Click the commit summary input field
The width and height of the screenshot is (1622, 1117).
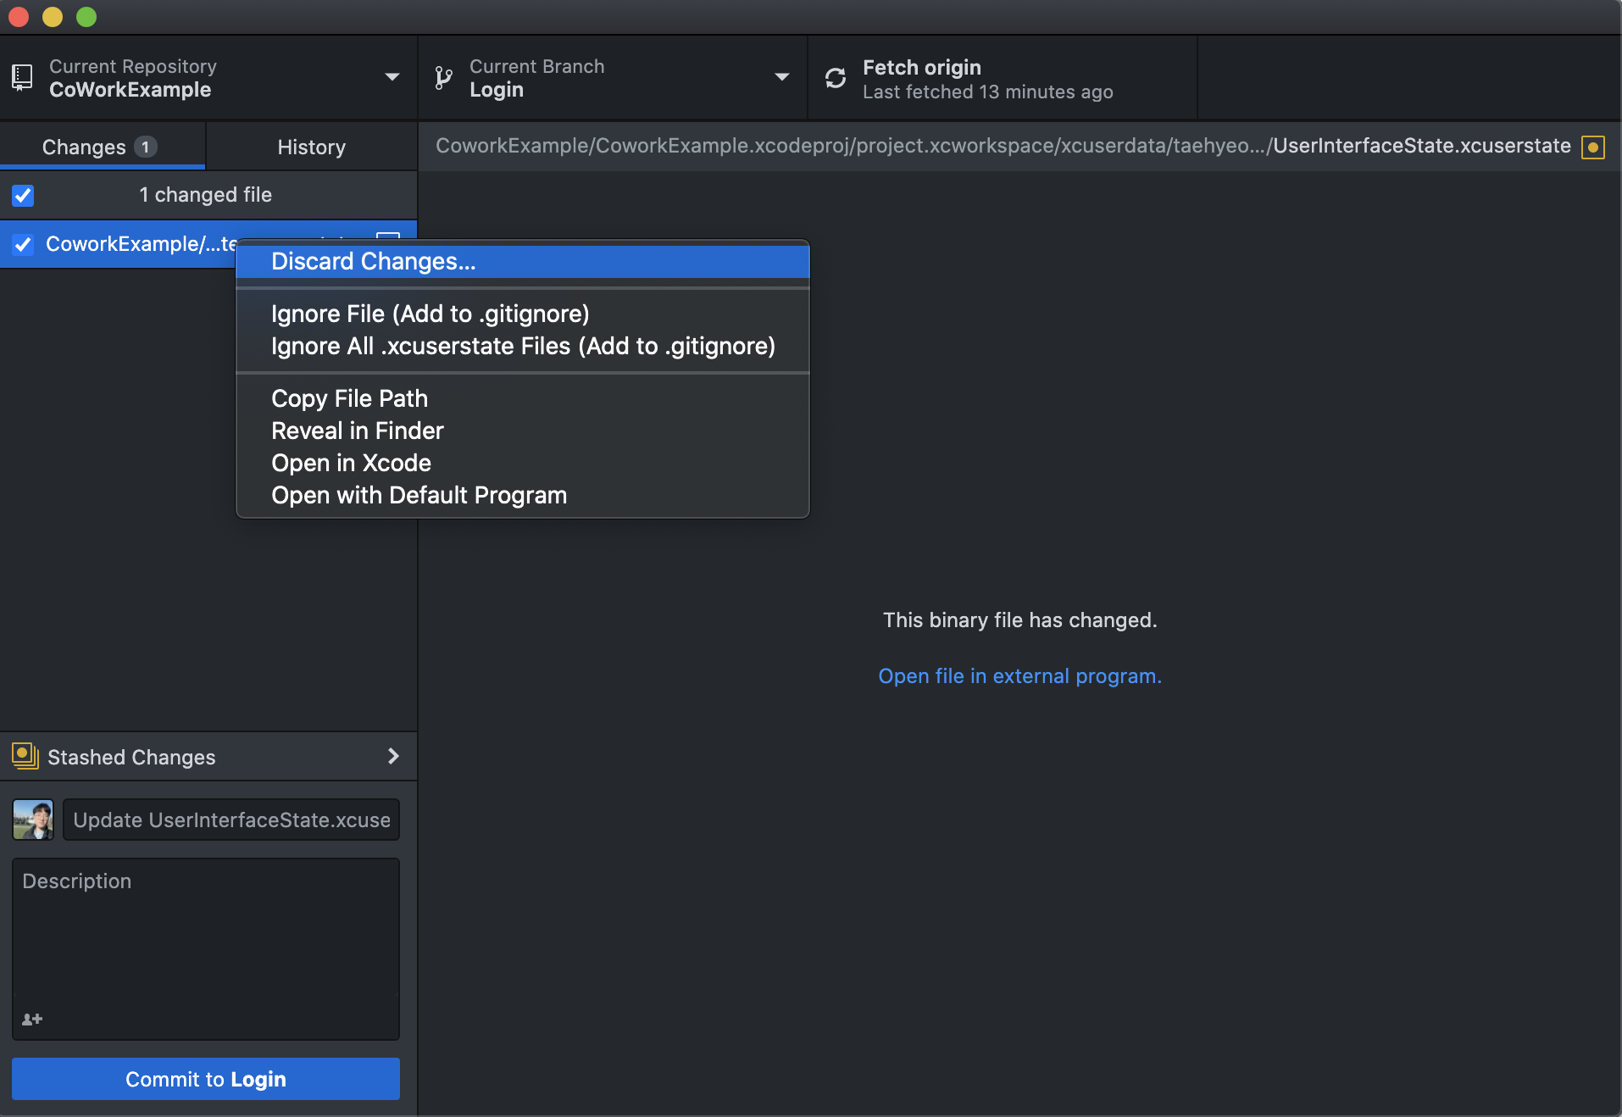coord(231,820)
